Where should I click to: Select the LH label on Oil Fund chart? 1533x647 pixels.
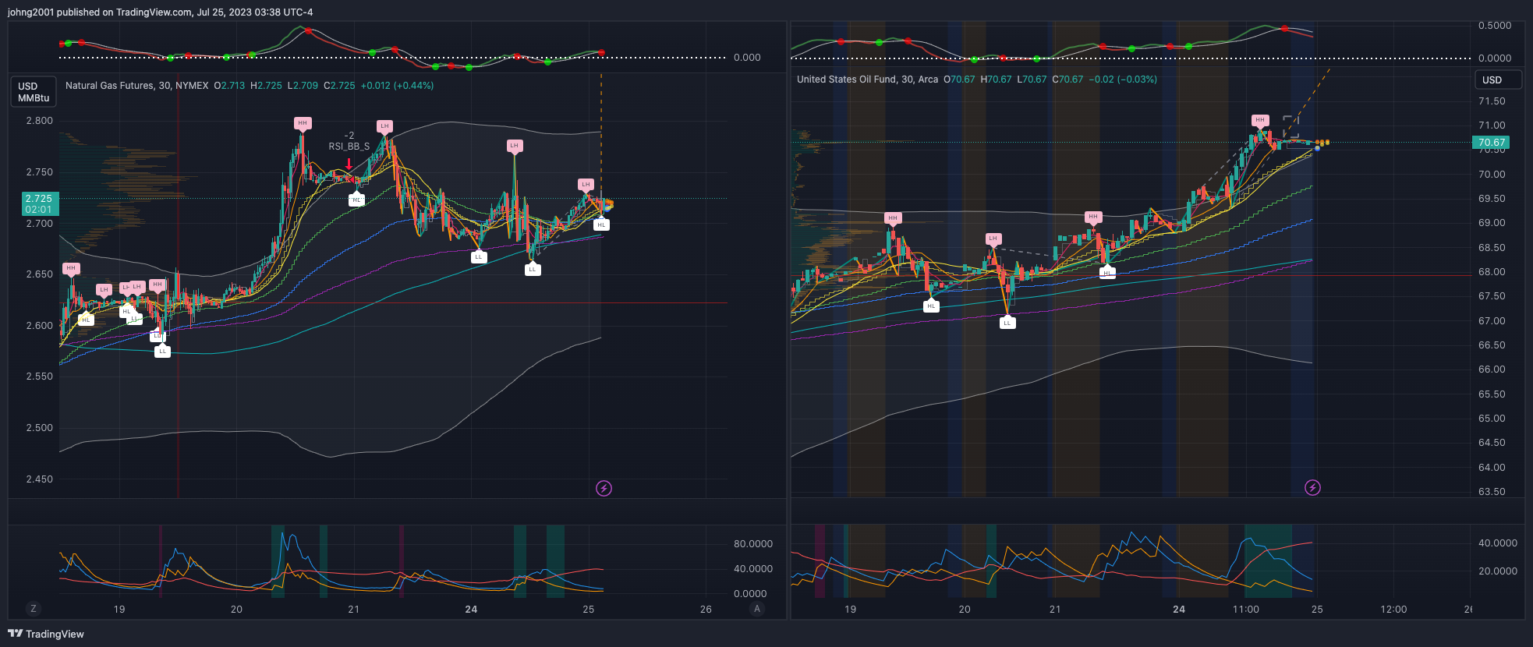(x=993, y=239)
